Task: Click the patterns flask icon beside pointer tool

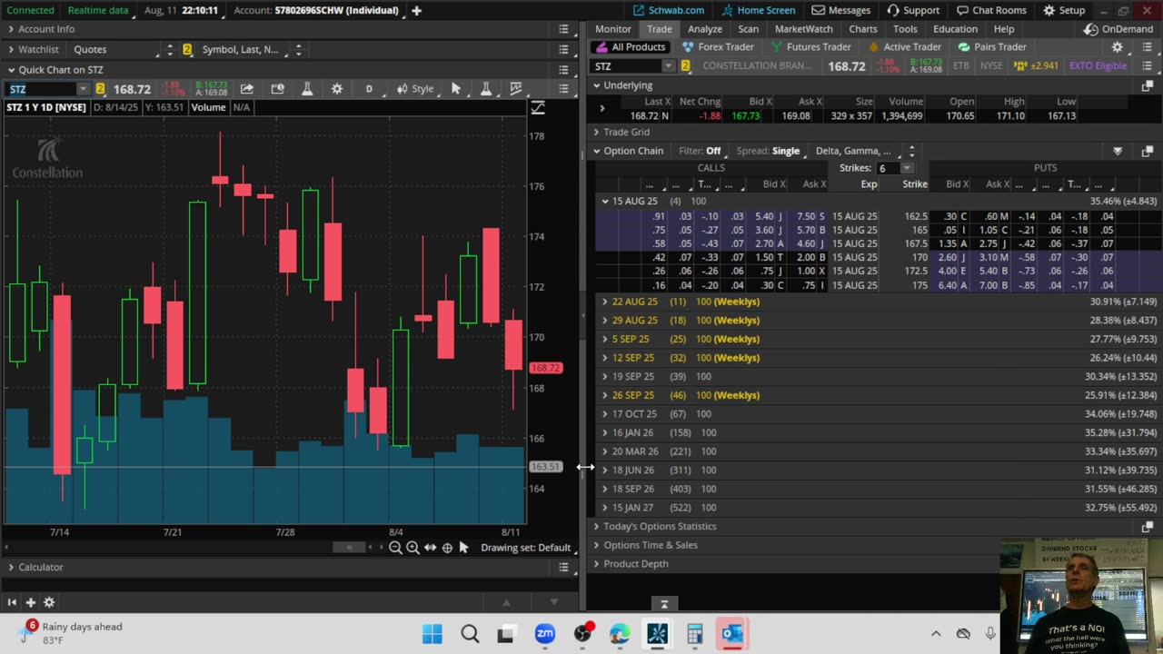Action: 486,88
